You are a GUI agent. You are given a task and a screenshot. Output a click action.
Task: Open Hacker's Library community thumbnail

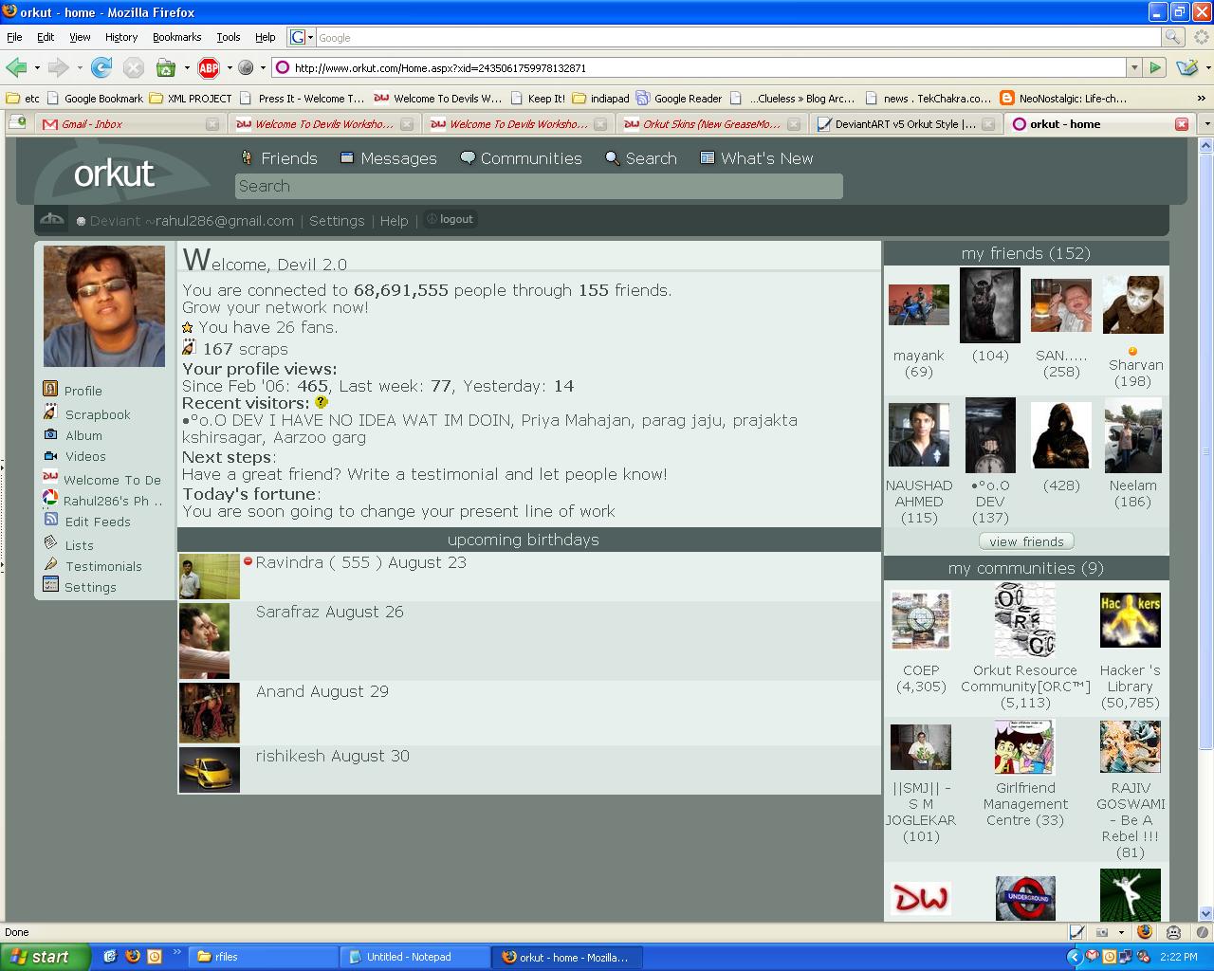tap(1131, 620)
